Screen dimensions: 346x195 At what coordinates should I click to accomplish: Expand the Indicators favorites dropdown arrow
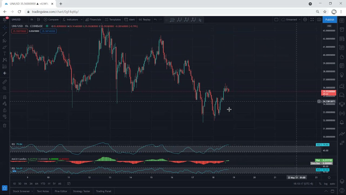[x=81, y=19]
